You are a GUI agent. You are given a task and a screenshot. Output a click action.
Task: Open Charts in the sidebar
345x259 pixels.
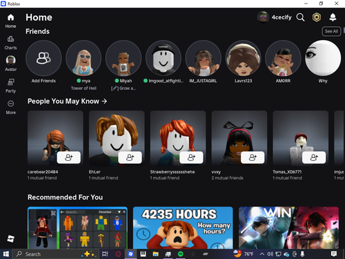pyautogui.click(x=10, y=39)
